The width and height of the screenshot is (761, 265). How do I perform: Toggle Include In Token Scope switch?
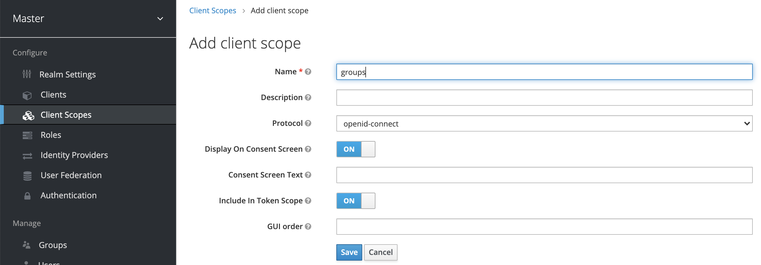[356, 201]
